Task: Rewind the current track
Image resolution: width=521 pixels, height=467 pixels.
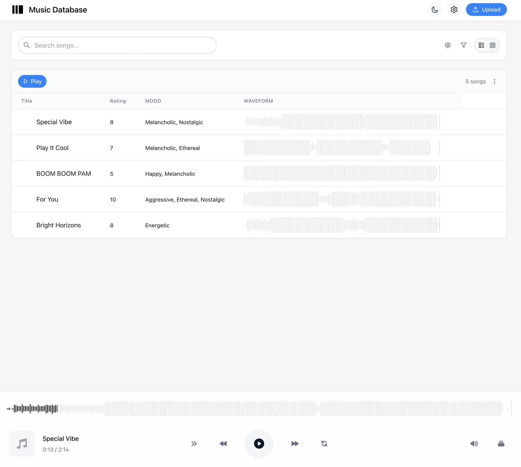Action: coord(223,444)
